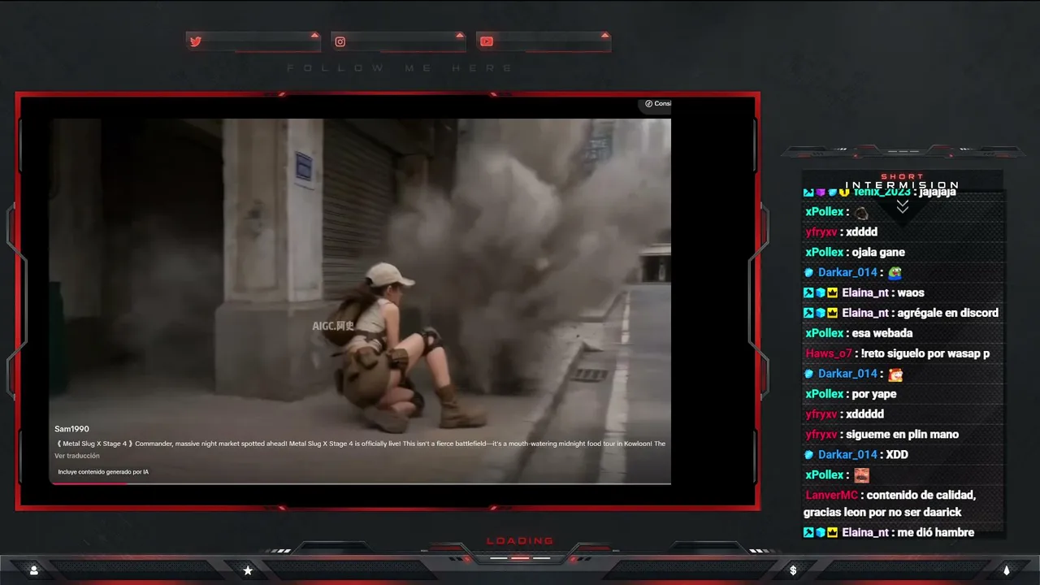Image resolution: width=1040 pixels, height=585 pixels.
Task: Click xPollex's emote below the chat header
Action: [861, 213]
